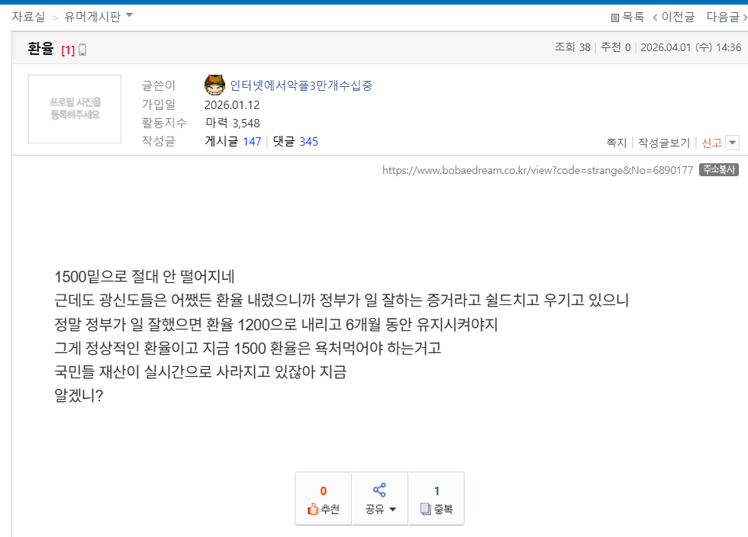Click the thumbs-up 추천 icon
Screen dimensions: 748x537
click(x=313, y=510)
